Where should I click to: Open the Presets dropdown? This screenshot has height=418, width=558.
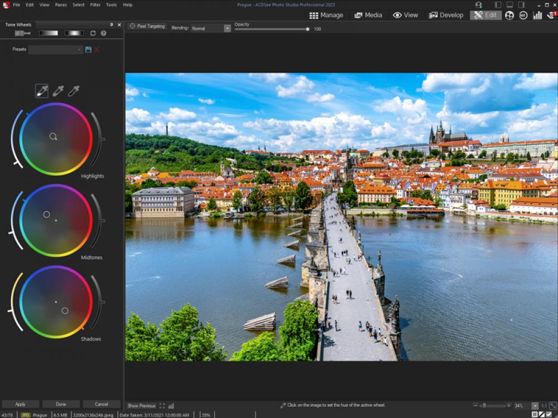tap(79, 49)
